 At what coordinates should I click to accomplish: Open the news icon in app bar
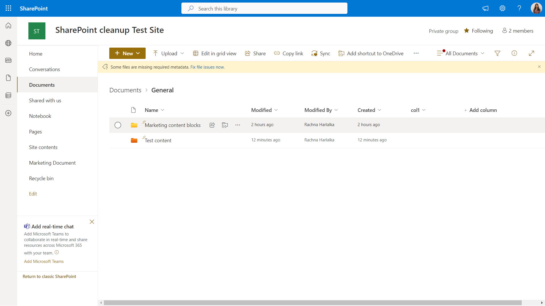click(9, 60)
